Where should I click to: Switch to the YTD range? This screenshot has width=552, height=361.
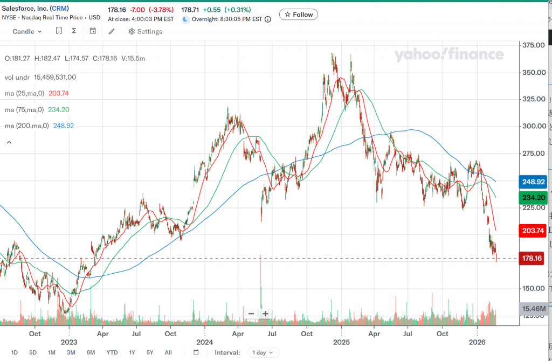112,352
